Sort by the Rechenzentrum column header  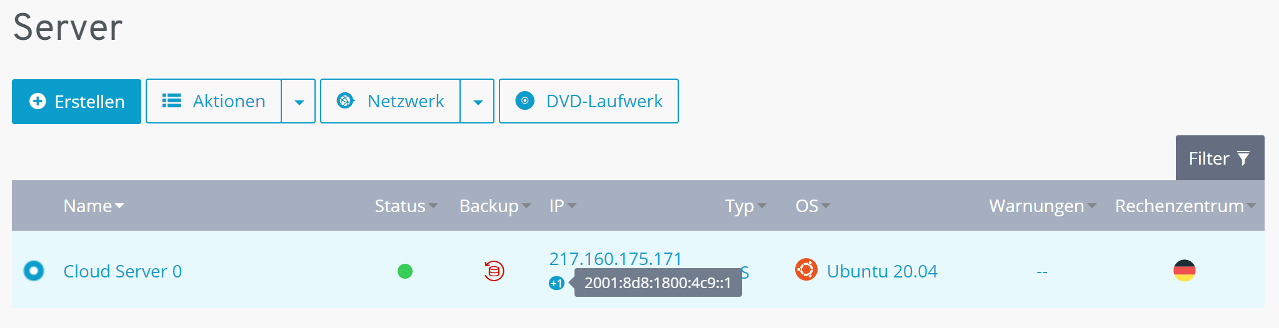tap(1185, 206)
